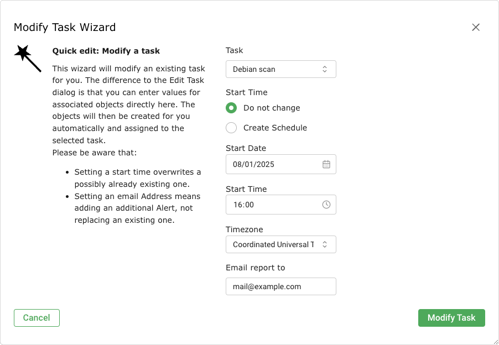Click the magic wand wizard icon

coord(28,58)
